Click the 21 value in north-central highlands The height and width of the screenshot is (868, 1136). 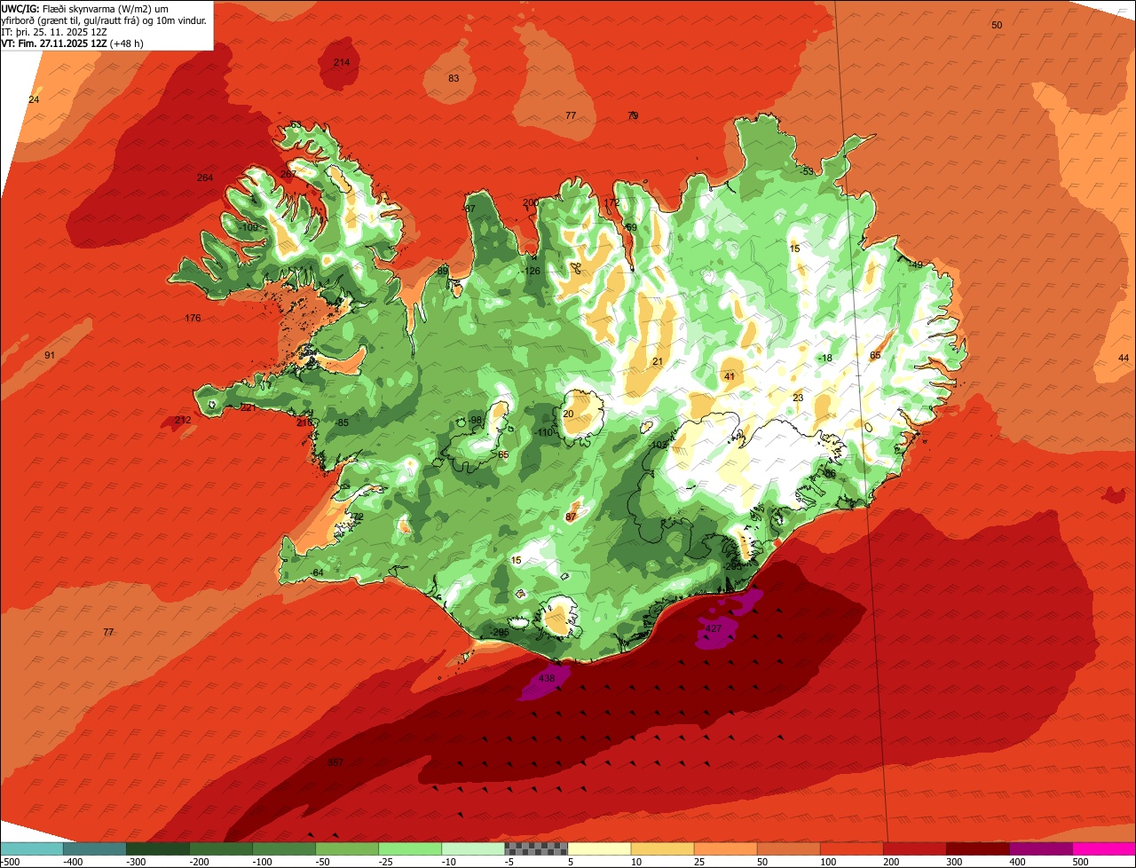[x=657, y=361]
